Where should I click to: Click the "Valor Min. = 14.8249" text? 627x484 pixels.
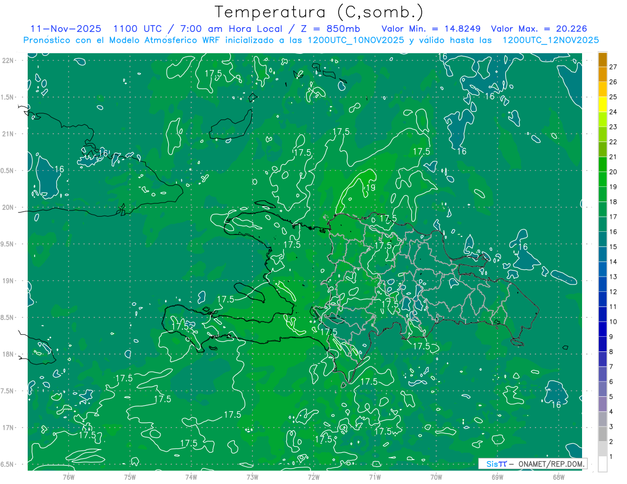pyautogui.click(x=431, y=29)
